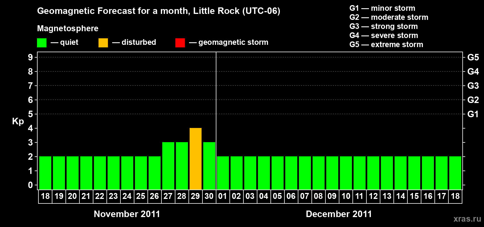The width and height of the screenshot is (484, 227).
Task: Click the Kp axis value 3
Action: (30, 142)
